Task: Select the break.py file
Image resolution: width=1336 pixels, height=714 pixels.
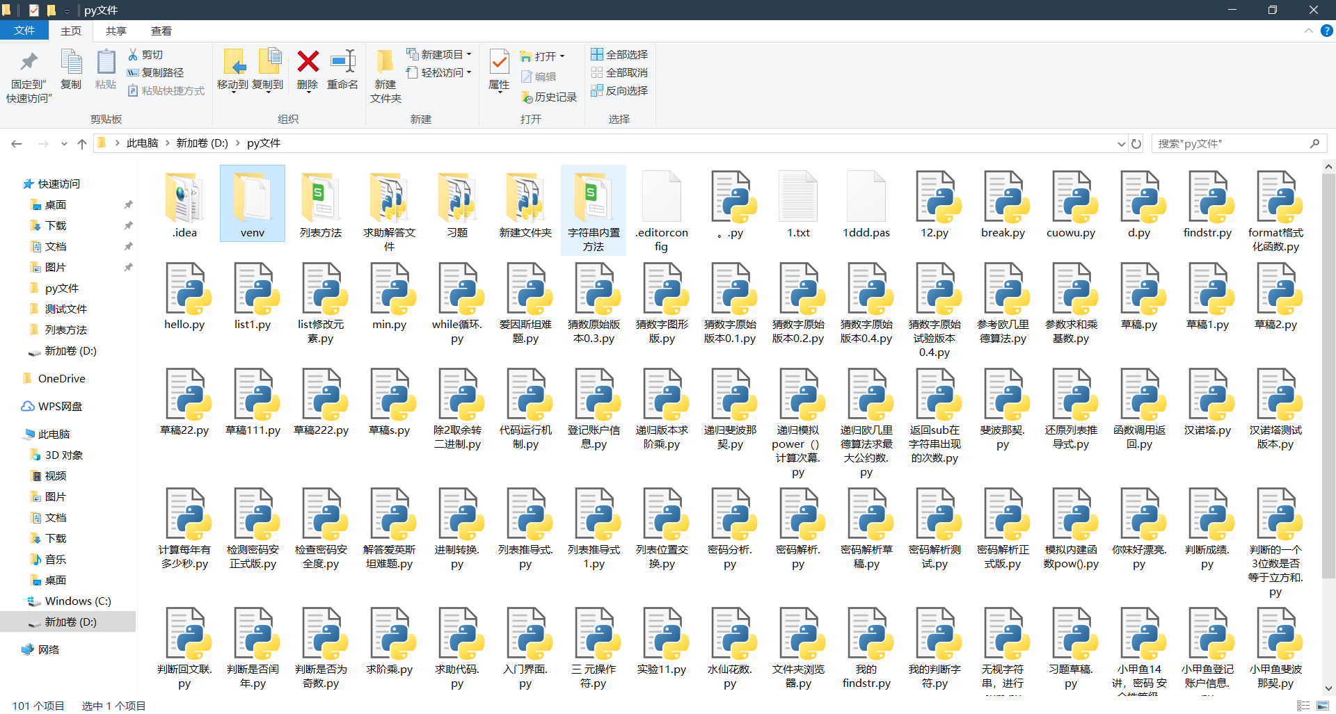Action: [1003, 204]
